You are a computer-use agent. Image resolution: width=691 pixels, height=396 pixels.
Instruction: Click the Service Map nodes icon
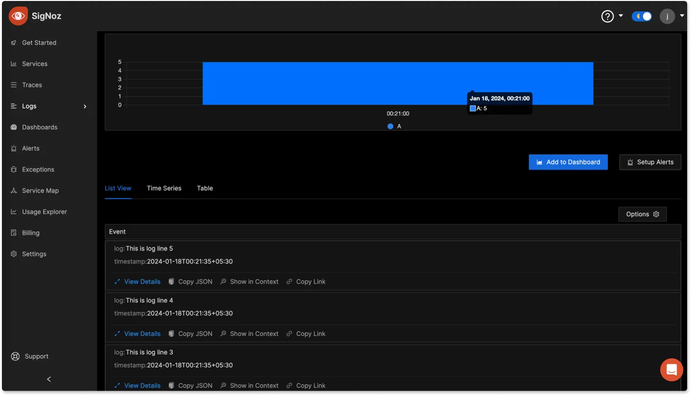[x=13, y=191]
